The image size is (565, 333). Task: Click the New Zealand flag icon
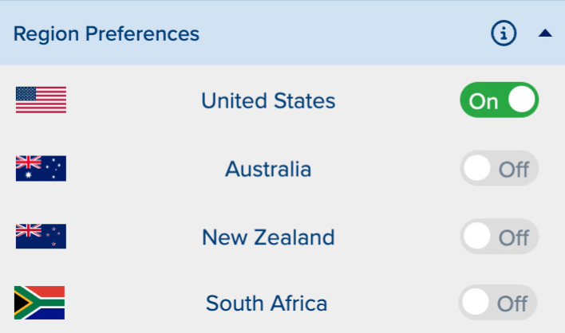[41, 237]
